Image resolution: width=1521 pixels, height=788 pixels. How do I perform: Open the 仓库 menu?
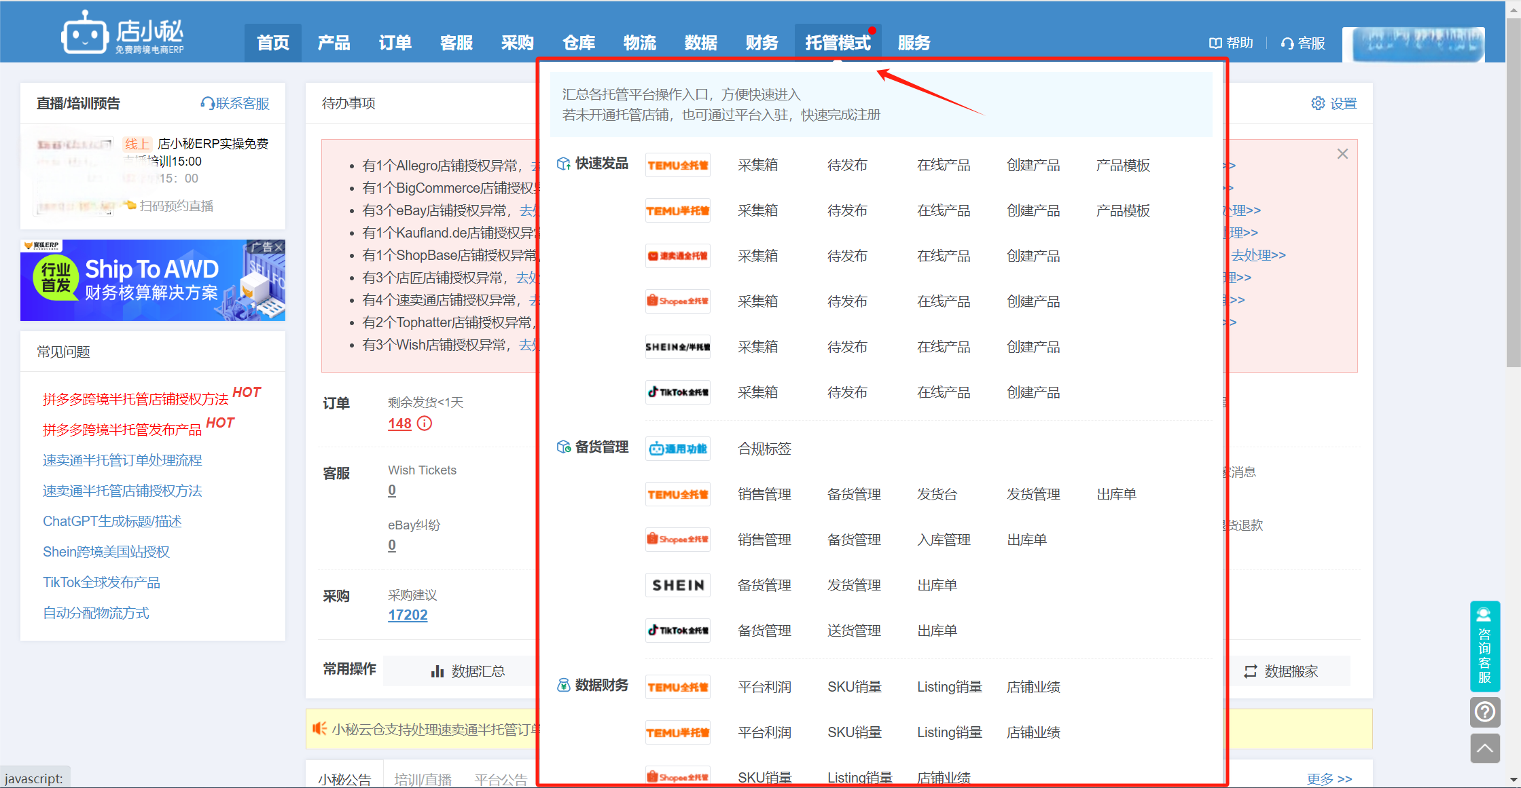579,43
